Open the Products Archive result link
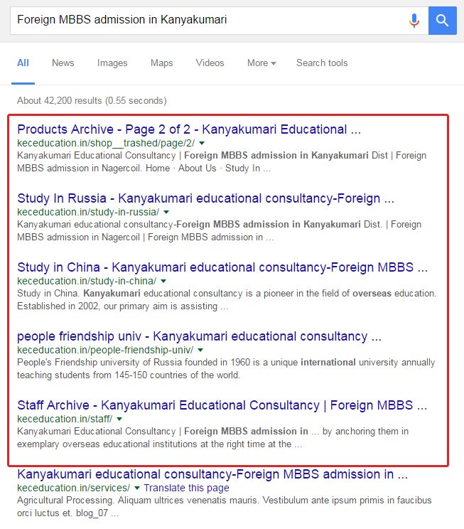This screenshot has width=464, height=529. tap(189, 129)
